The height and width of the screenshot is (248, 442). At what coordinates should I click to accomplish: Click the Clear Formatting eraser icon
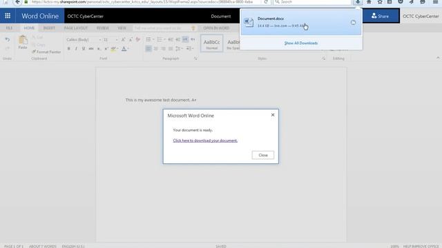point(138,40)
